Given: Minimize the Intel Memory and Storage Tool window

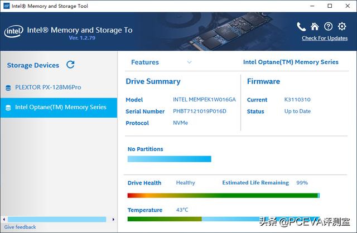Looking at the screenshot, I should [312, 6].
